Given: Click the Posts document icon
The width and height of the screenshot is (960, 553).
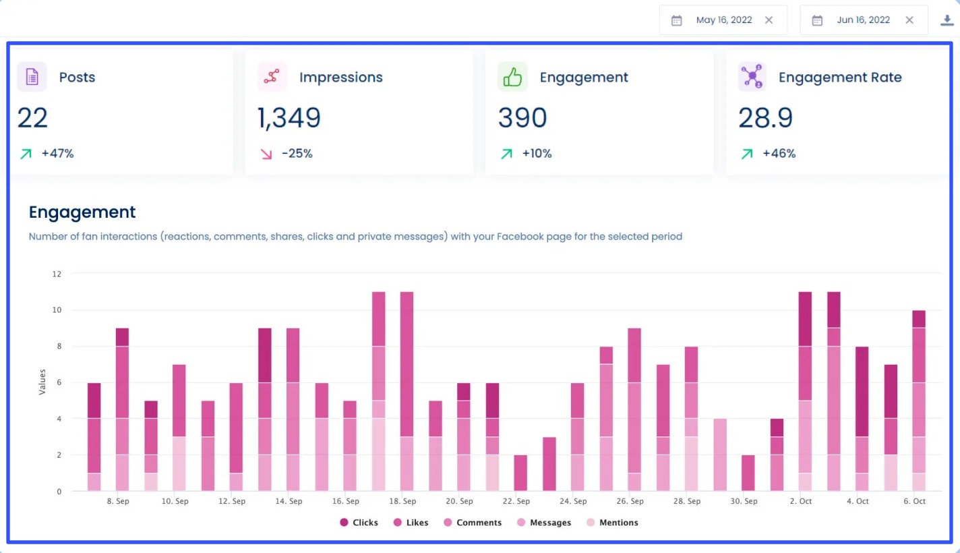Looking at the screenshot, I should pos(30,77).
